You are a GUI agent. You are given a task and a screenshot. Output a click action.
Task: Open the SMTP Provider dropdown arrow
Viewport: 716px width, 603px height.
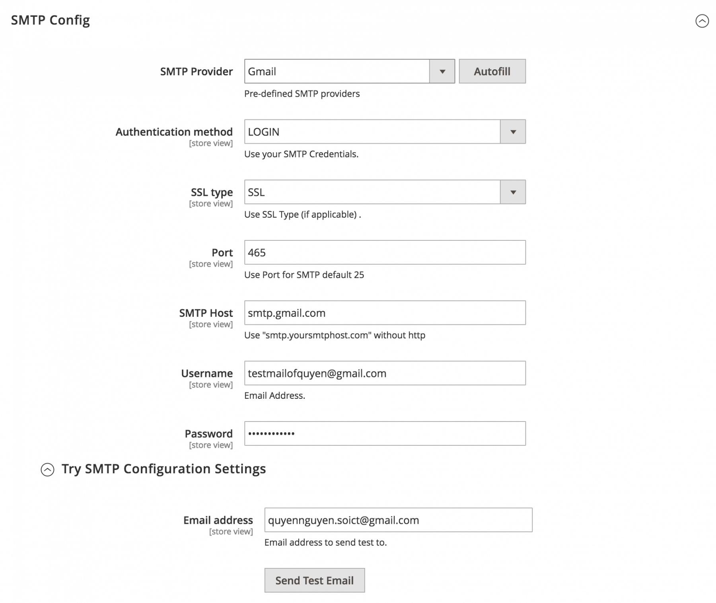point(442,71)
